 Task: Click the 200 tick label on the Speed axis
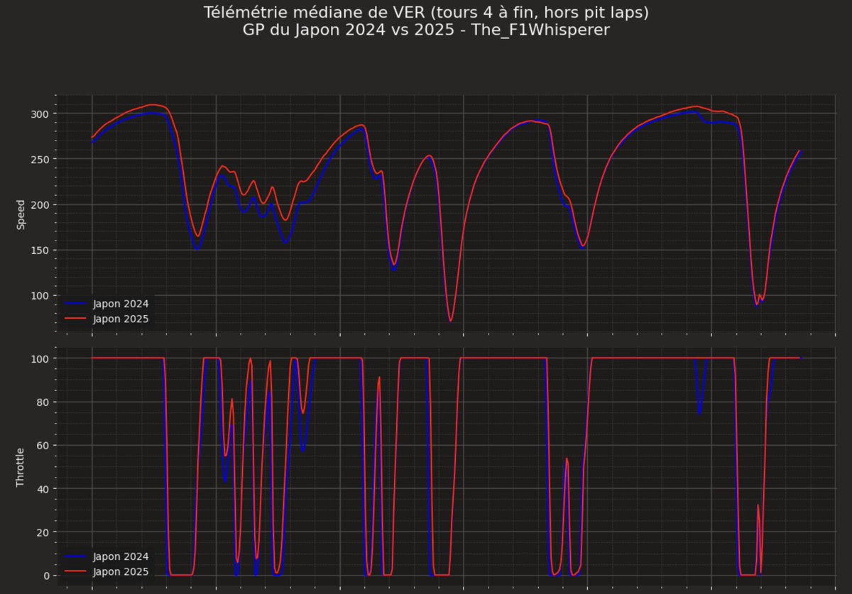(38, 204)
